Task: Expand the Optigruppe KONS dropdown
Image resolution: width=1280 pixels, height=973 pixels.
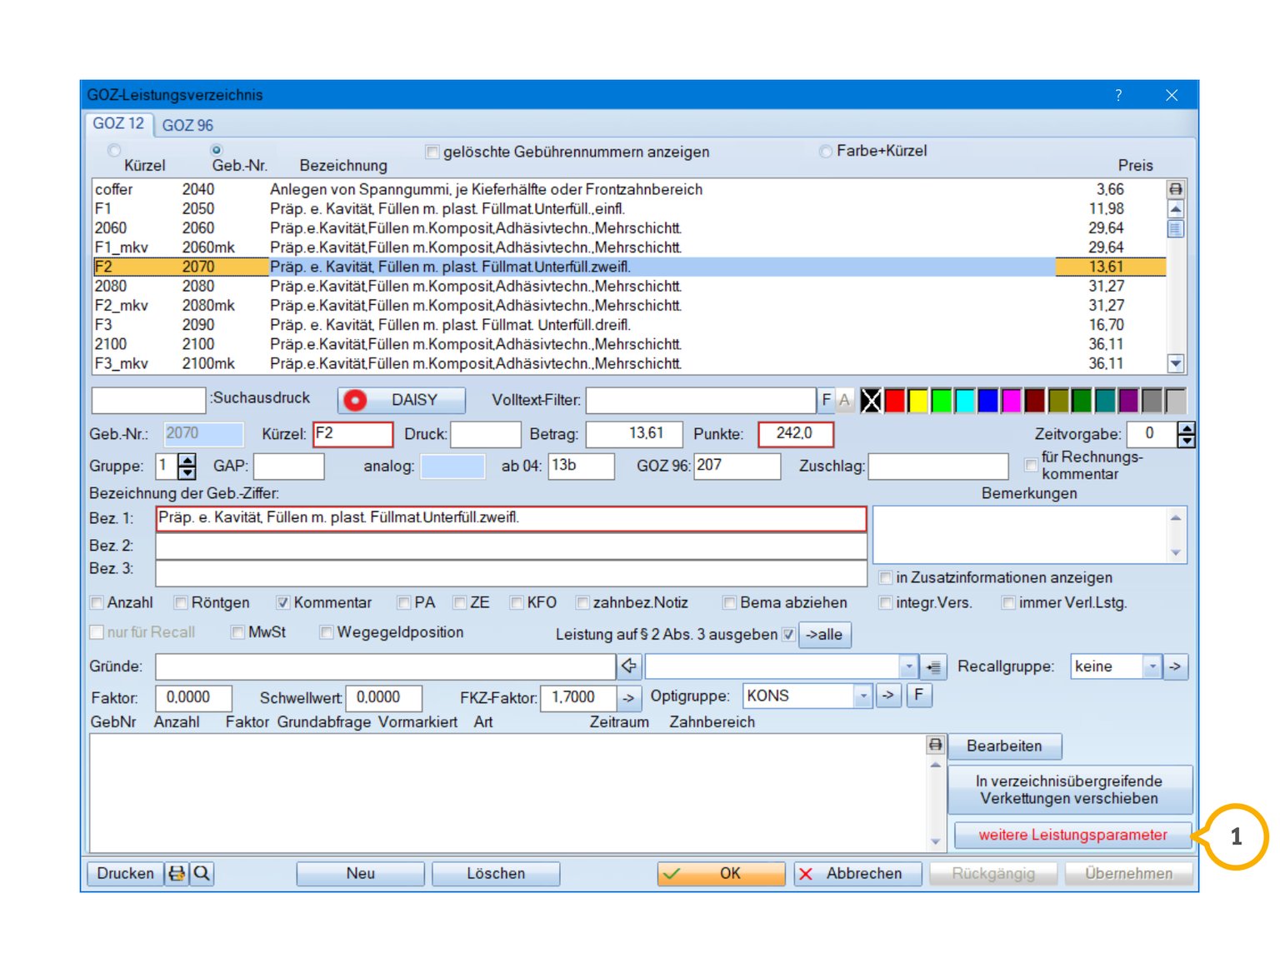Action: (863, 696)
